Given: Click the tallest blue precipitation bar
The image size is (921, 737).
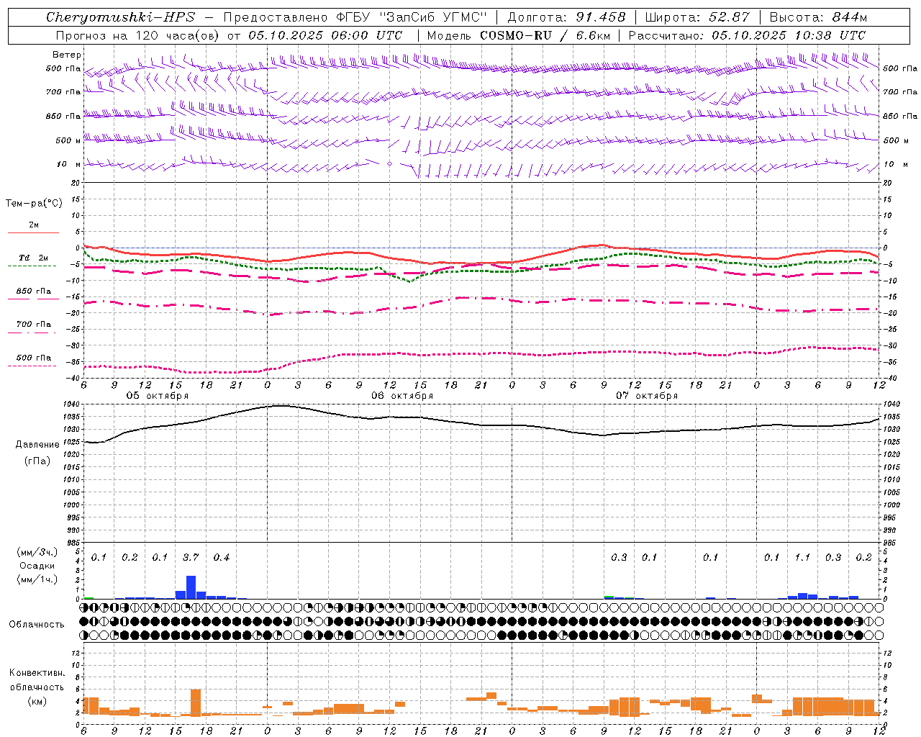Looking at the screenshot, I should pyautogui.click(x=191, y=587).
